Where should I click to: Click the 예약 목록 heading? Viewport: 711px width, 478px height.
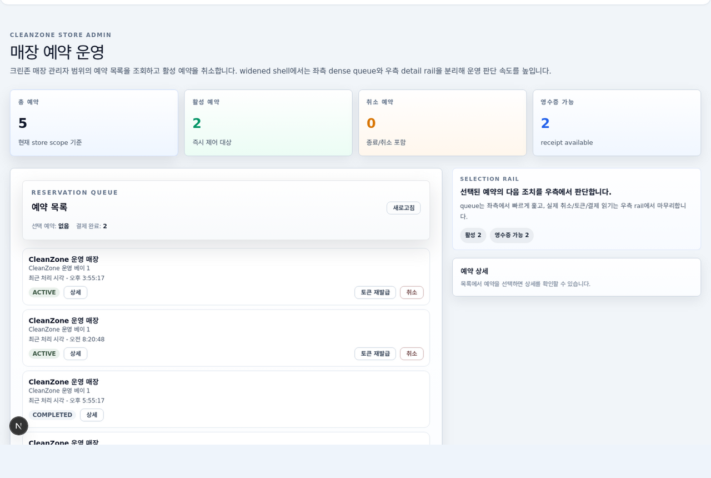pyautogui.click(x=49, y=207)
